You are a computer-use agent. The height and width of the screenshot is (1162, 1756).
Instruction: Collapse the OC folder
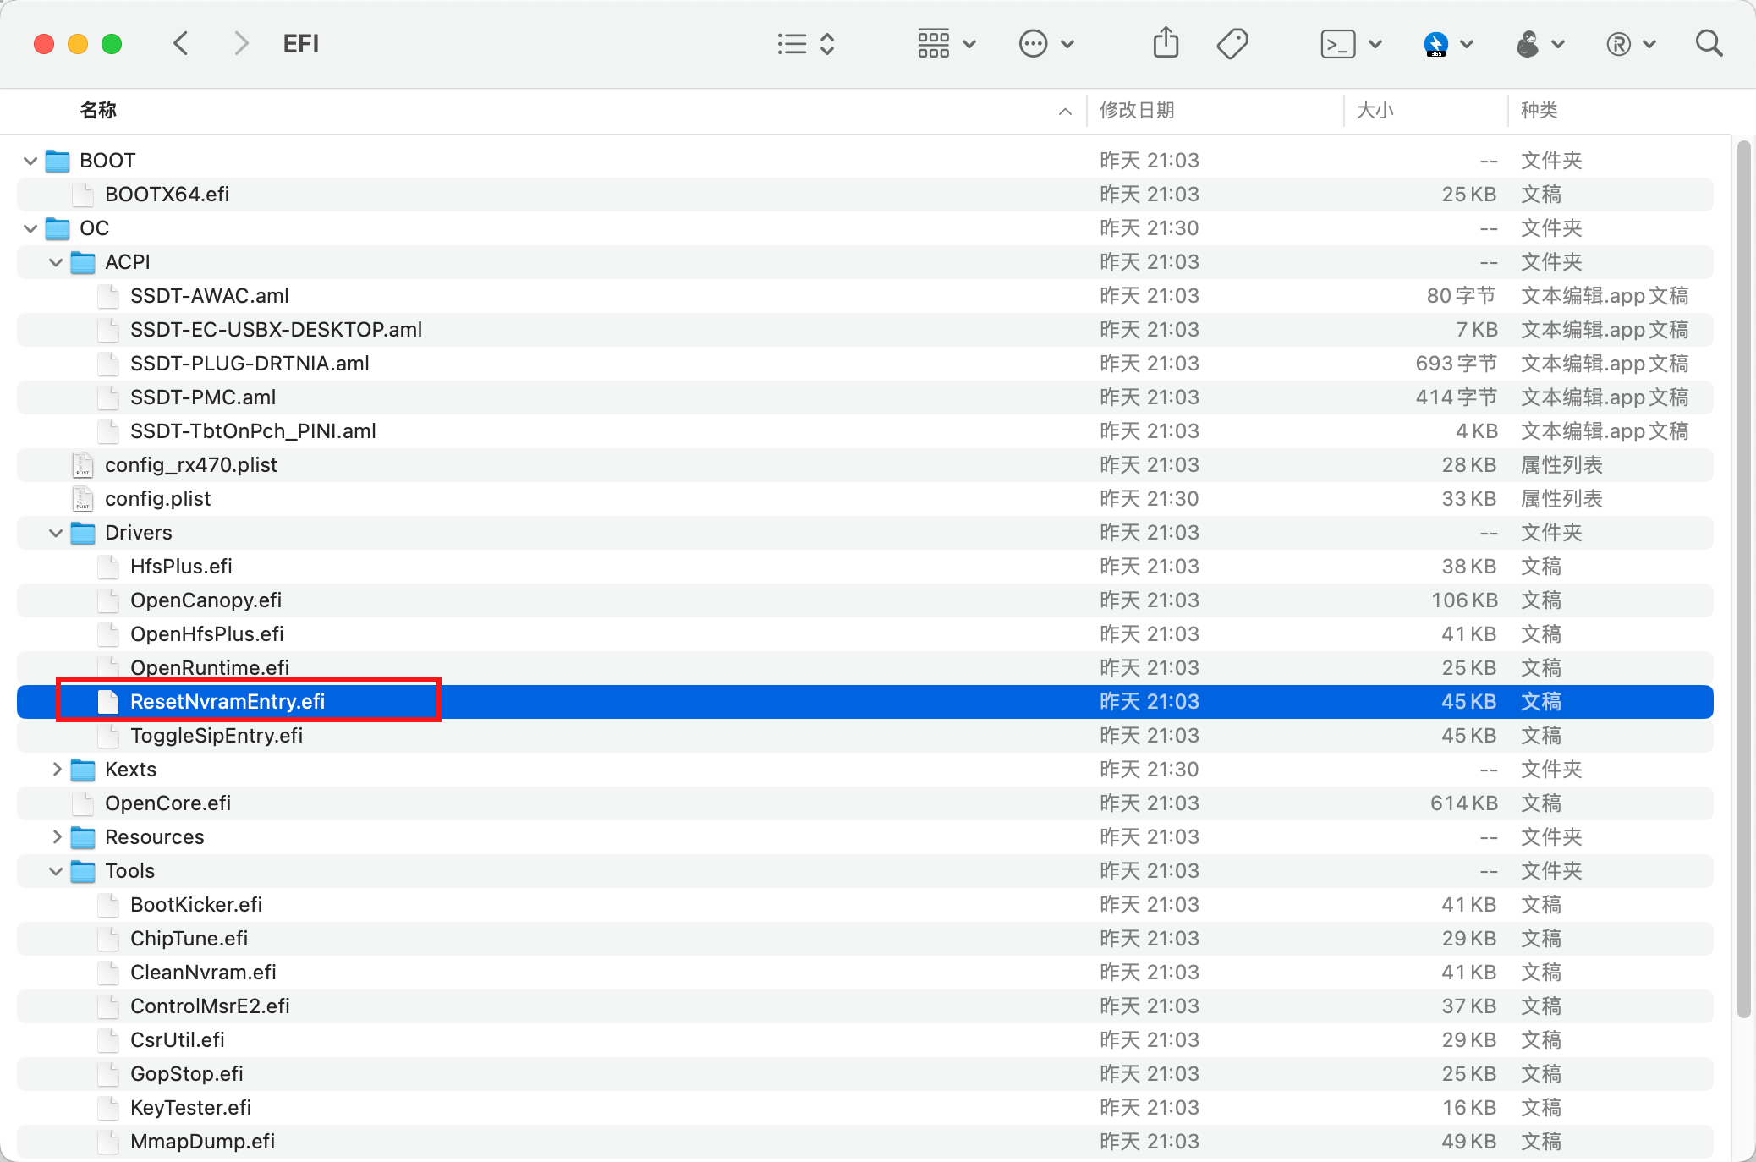pyautogui.click(x=30, y=228)
